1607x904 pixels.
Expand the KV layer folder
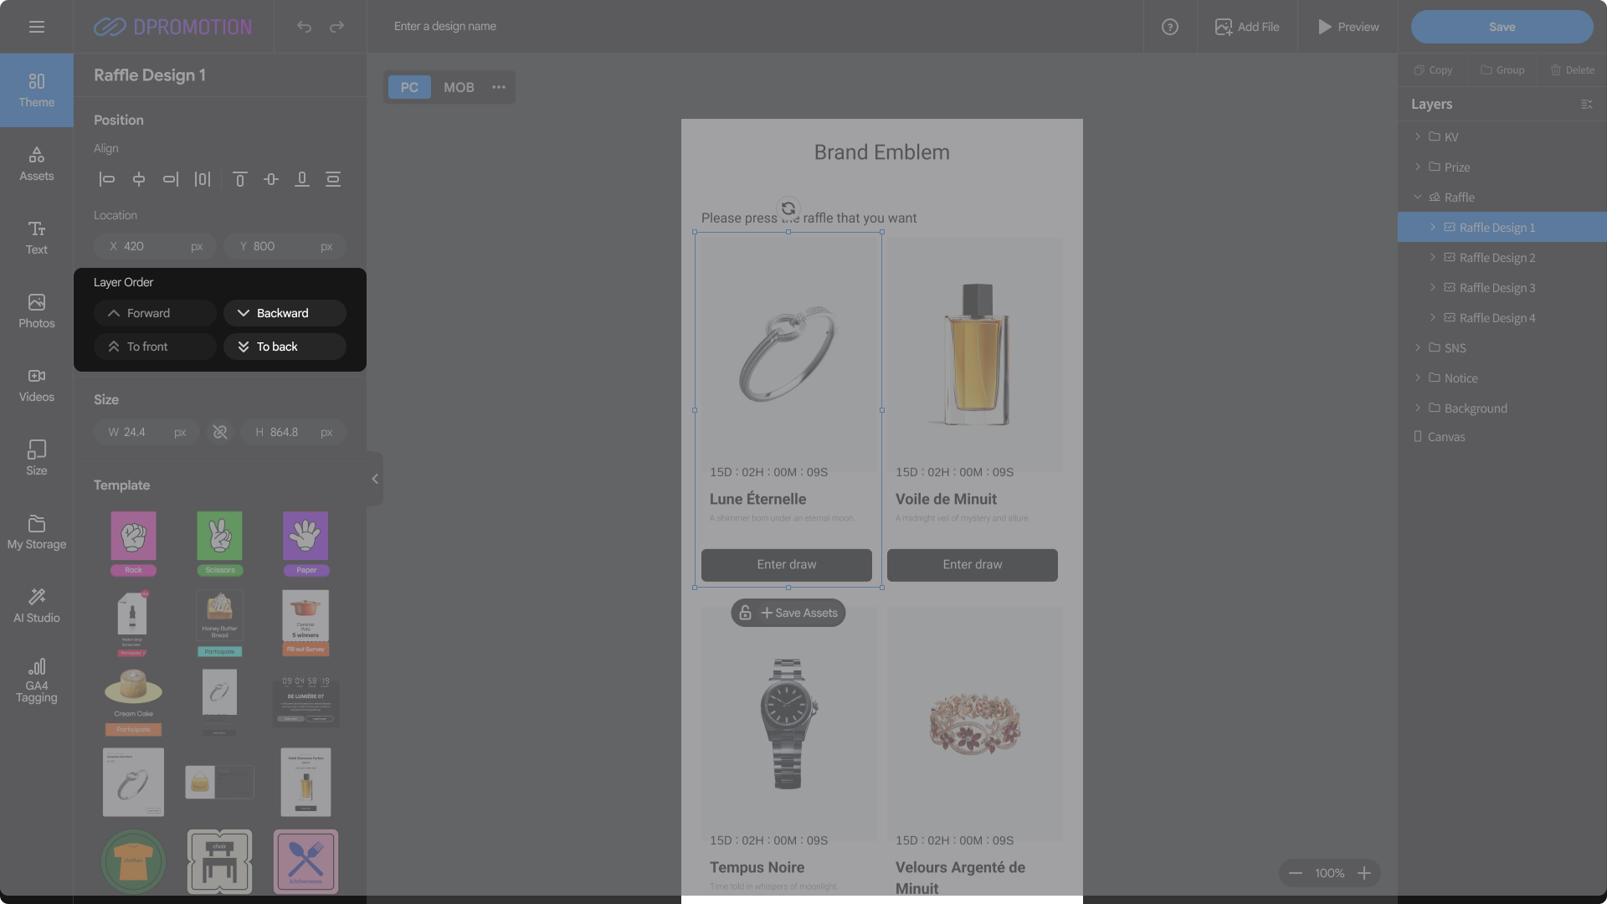coord(1418,136)
